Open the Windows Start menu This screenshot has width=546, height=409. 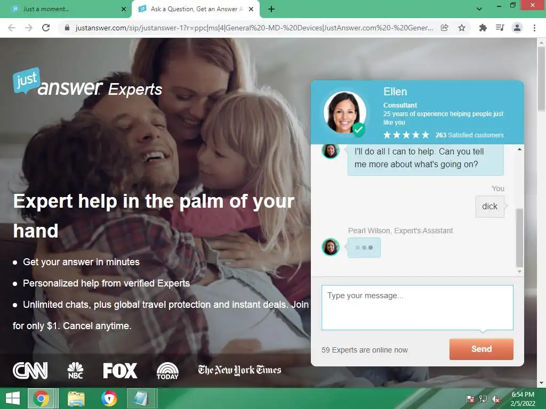(x=13, y=398)
